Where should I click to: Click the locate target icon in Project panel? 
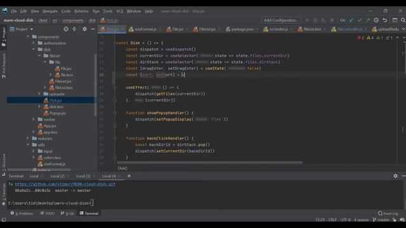point(66,29)
